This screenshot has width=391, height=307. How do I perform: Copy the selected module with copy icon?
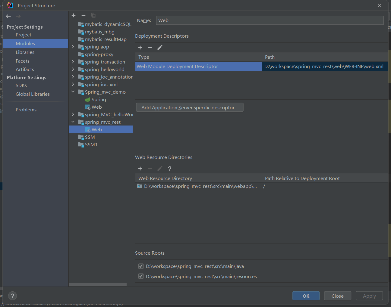click(93, 15)
